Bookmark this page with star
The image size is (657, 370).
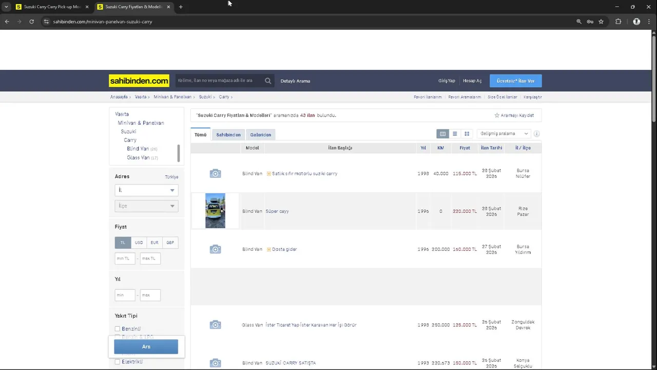pyautogui.click(x=601, y=22)
